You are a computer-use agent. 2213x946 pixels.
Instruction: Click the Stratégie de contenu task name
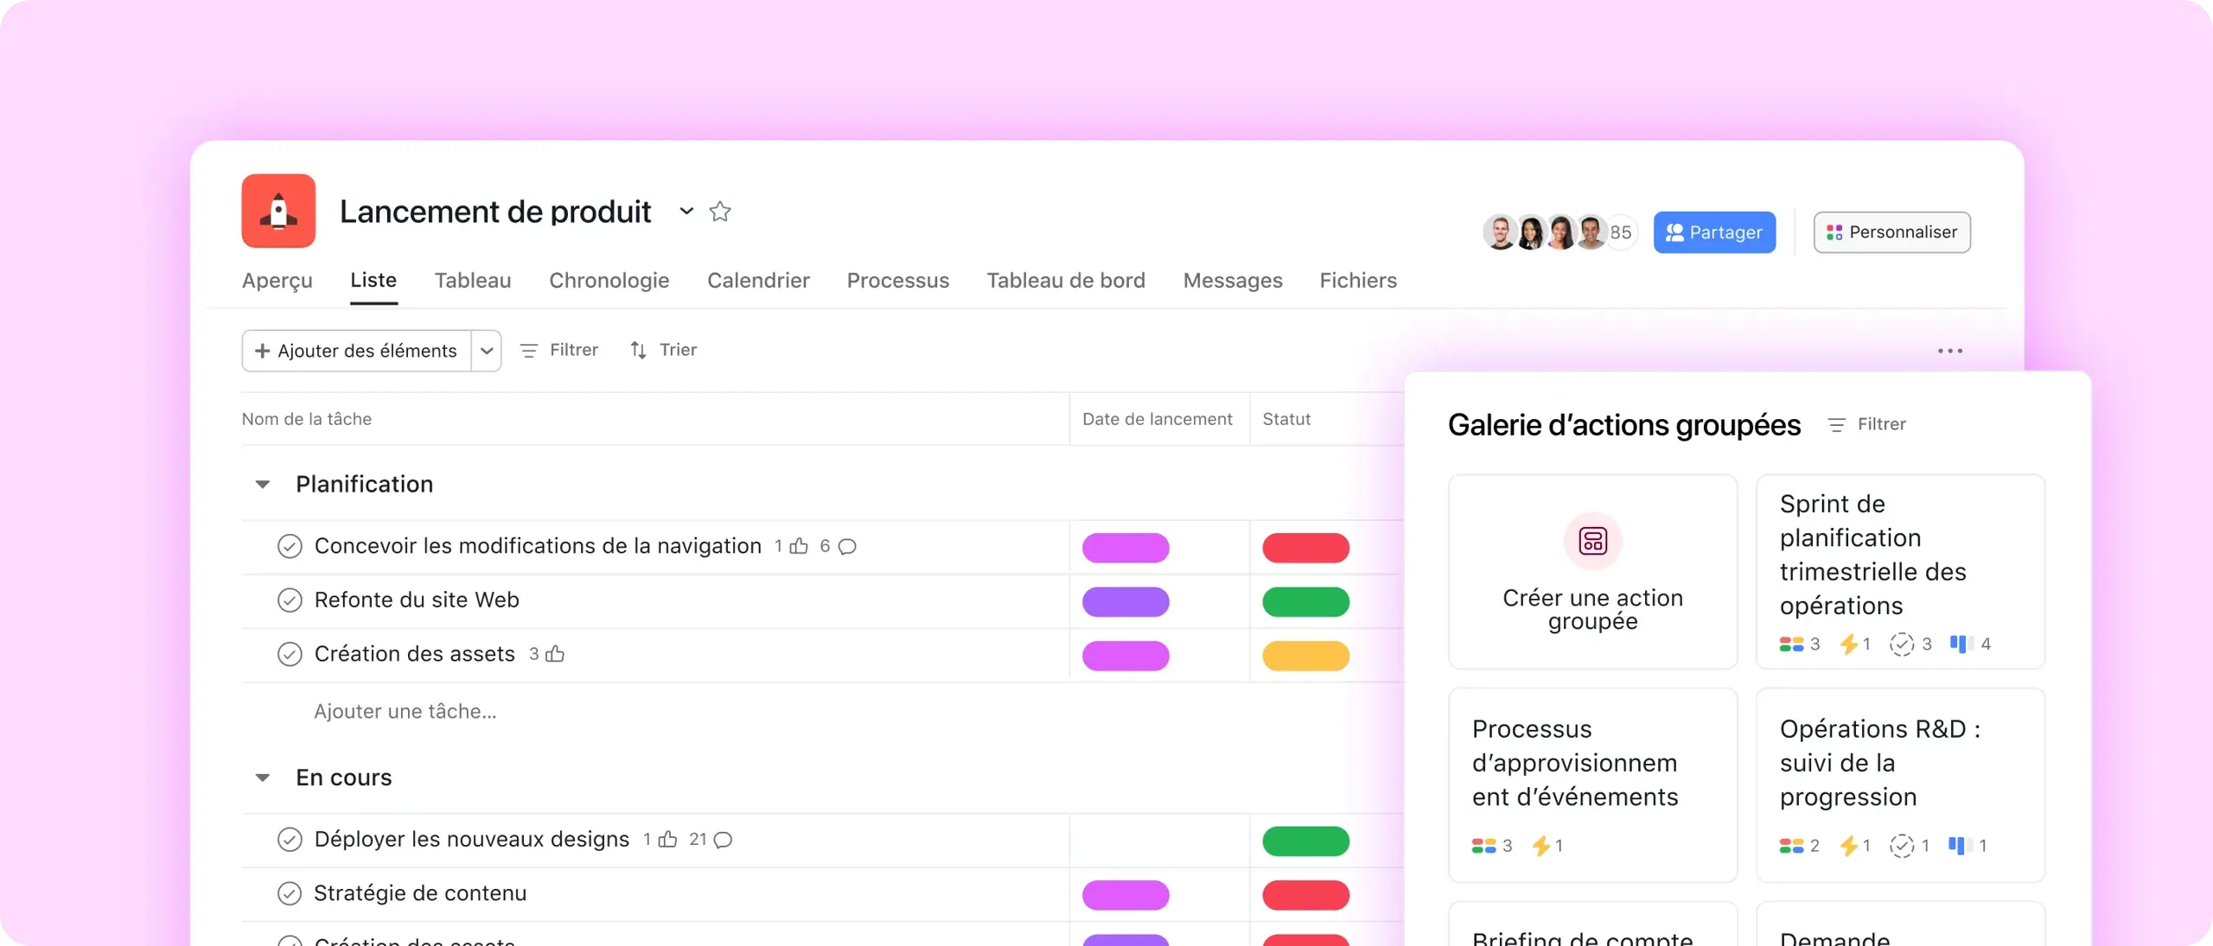pyautogui.click(x=420, y=893)
